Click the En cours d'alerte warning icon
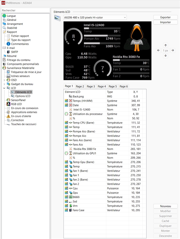Image resolution: width=180 pixels, height=239 pixels. [8, 116]
